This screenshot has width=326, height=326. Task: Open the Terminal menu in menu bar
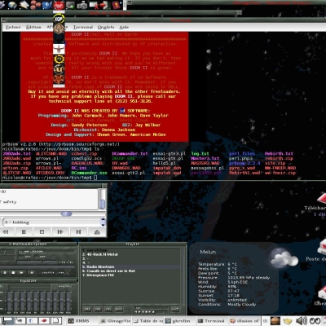coord(83,27)
